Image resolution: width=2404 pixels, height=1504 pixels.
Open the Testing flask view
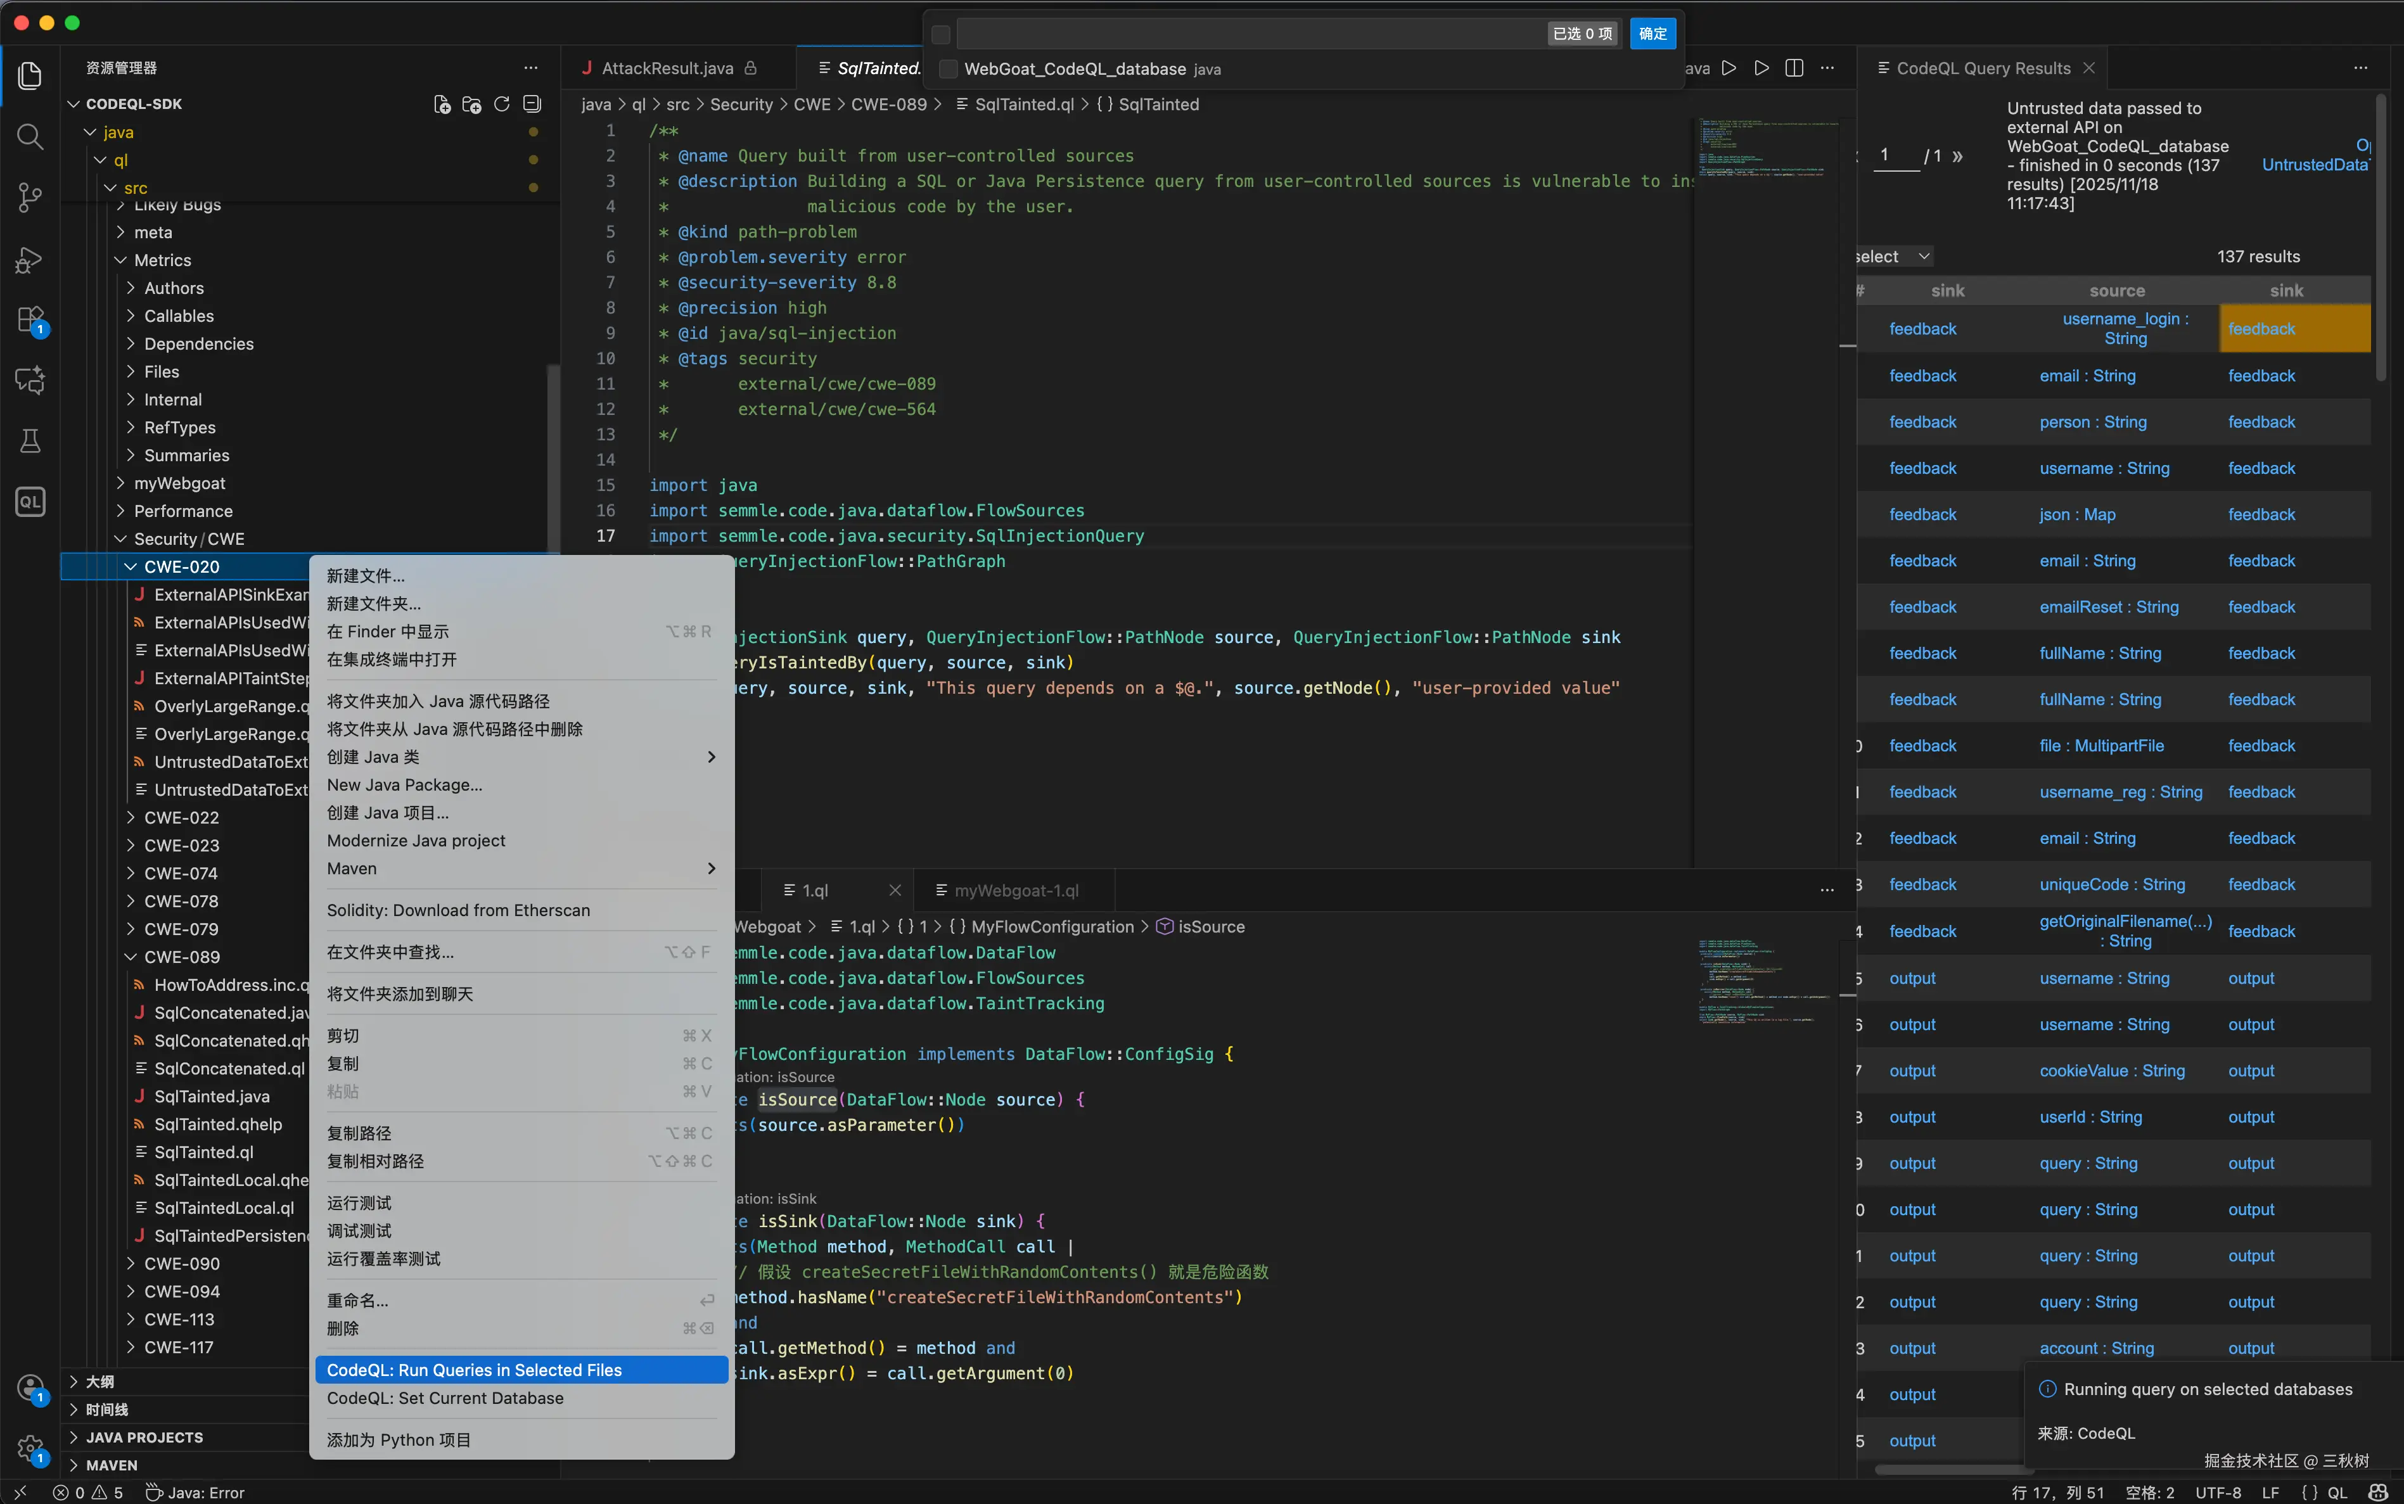coord(30,441)
